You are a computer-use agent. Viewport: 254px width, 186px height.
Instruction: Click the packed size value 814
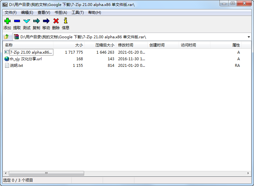111,66
